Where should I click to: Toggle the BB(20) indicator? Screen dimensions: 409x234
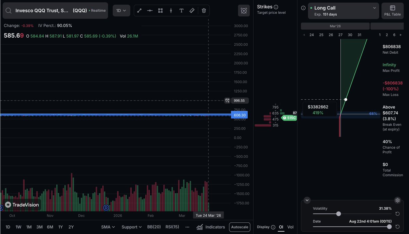click(x=154, y=227)
